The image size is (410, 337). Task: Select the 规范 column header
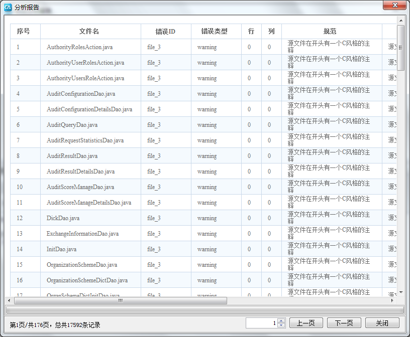tap(331, 31)
